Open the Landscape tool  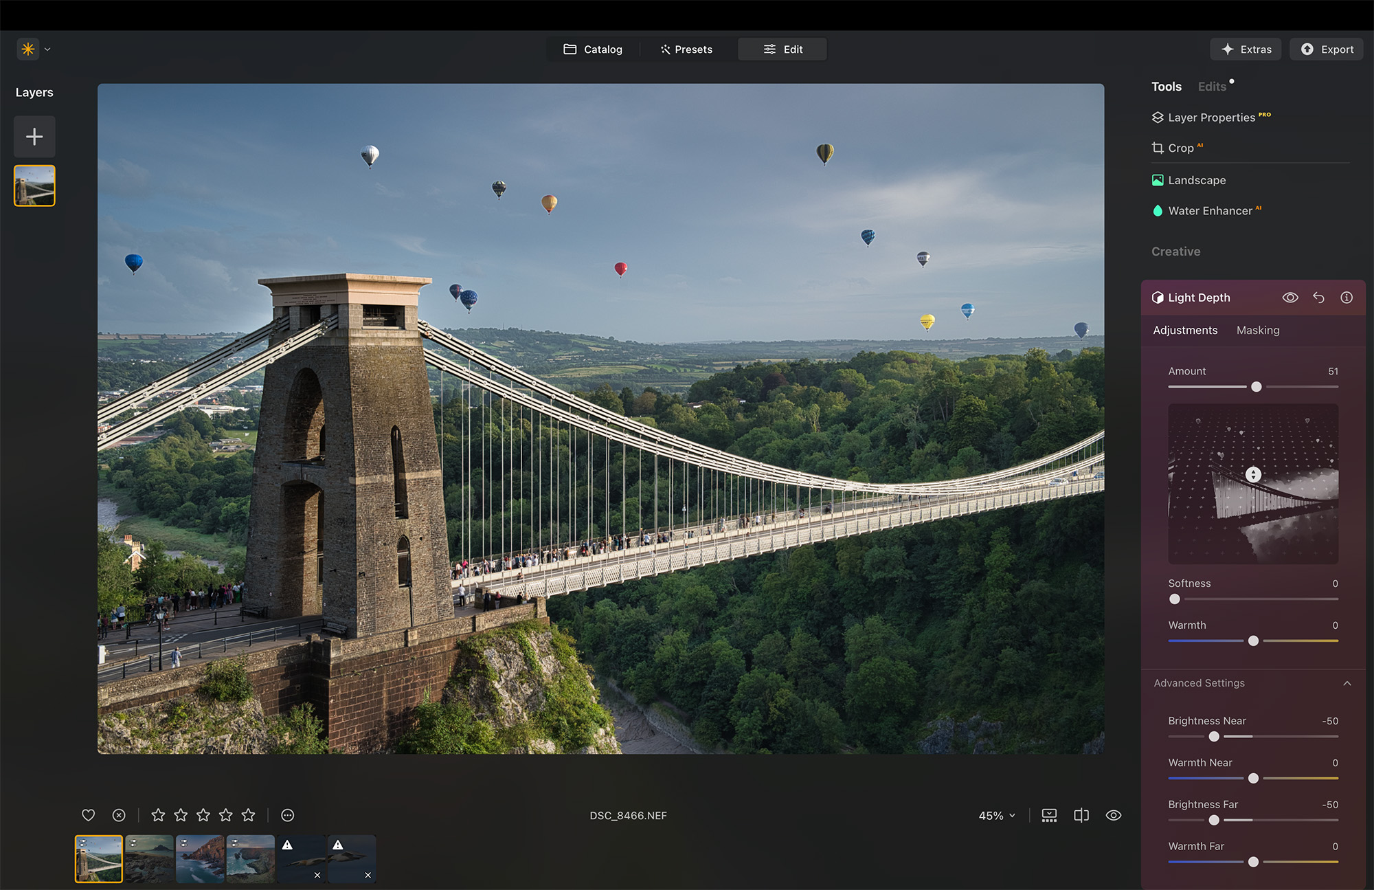pos(1197,180)
